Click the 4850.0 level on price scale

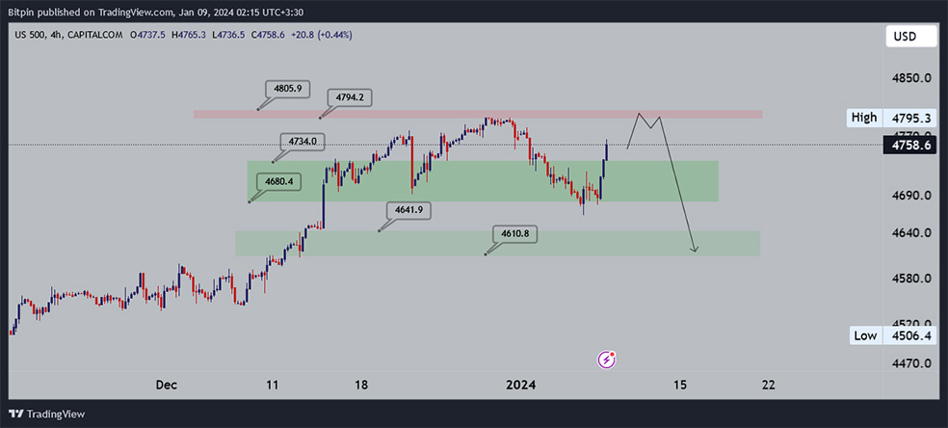tap(911, 78)
